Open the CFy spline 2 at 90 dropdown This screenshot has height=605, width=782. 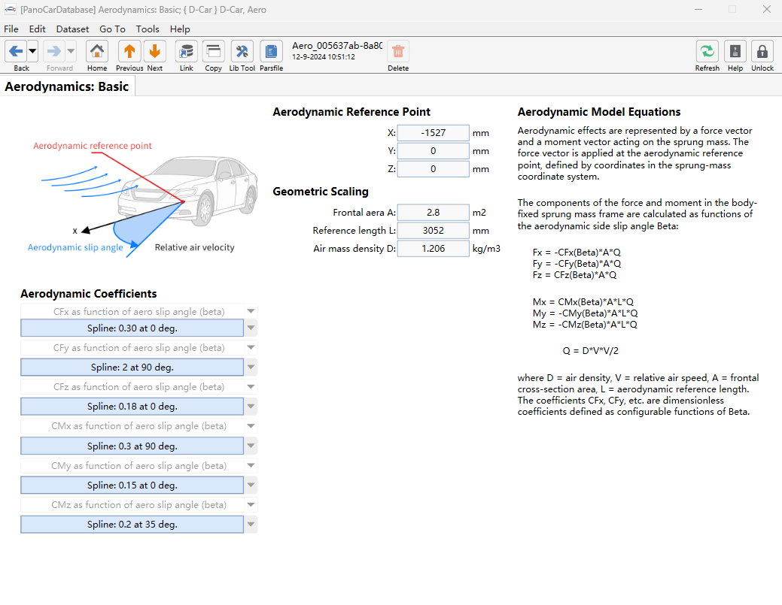pos(251,368)
